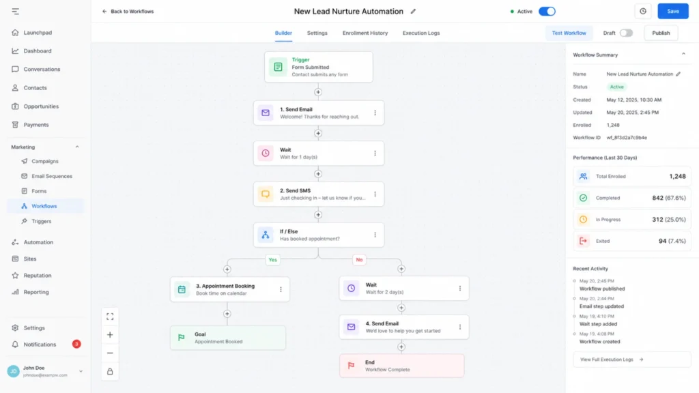
Task: Click the clock icon of Wait for 2 day(s)
Action: point(352,289)
